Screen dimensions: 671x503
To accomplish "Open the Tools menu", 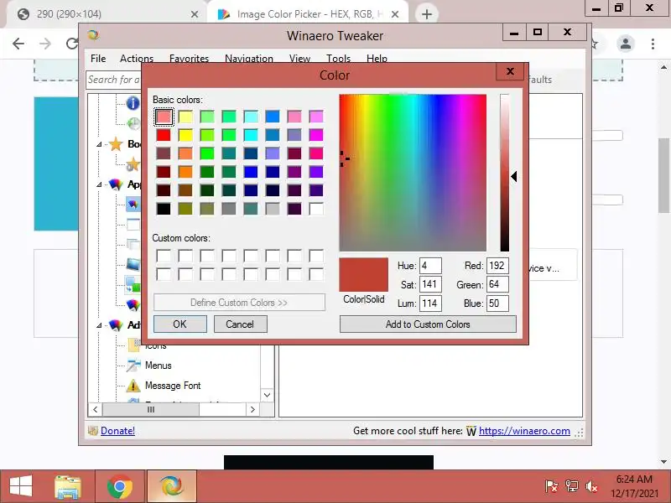I will pos(338,58).
